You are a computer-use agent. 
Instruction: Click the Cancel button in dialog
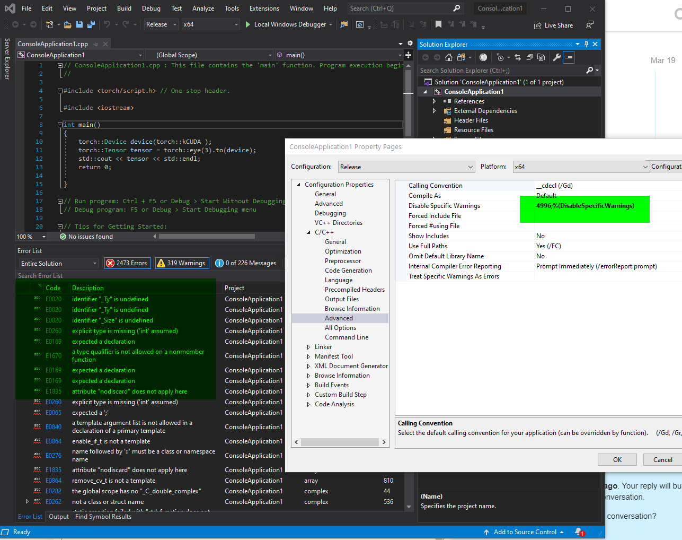point(662,460)
